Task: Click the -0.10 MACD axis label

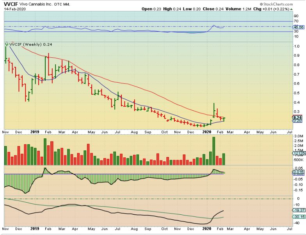Action: tap(299, 185)
